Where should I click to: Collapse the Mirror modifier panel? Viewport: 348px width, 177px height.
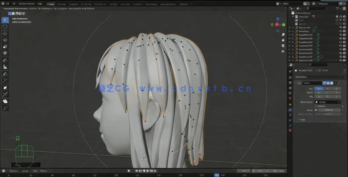tap(296, 83)
